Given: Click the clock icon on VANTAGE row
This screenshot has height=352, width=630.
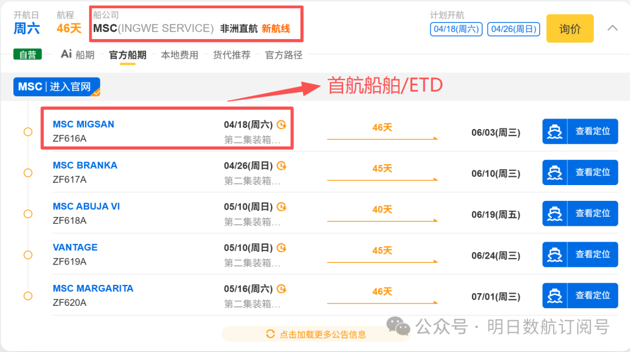Looking at the screenshot, I should pos(282,248).
